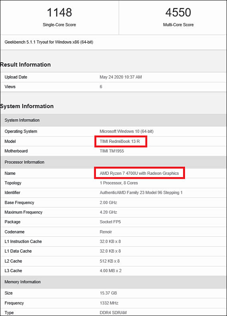Click the Codename label
The image size is (227, 316).
pyautogui.click(x=14, y=232)
